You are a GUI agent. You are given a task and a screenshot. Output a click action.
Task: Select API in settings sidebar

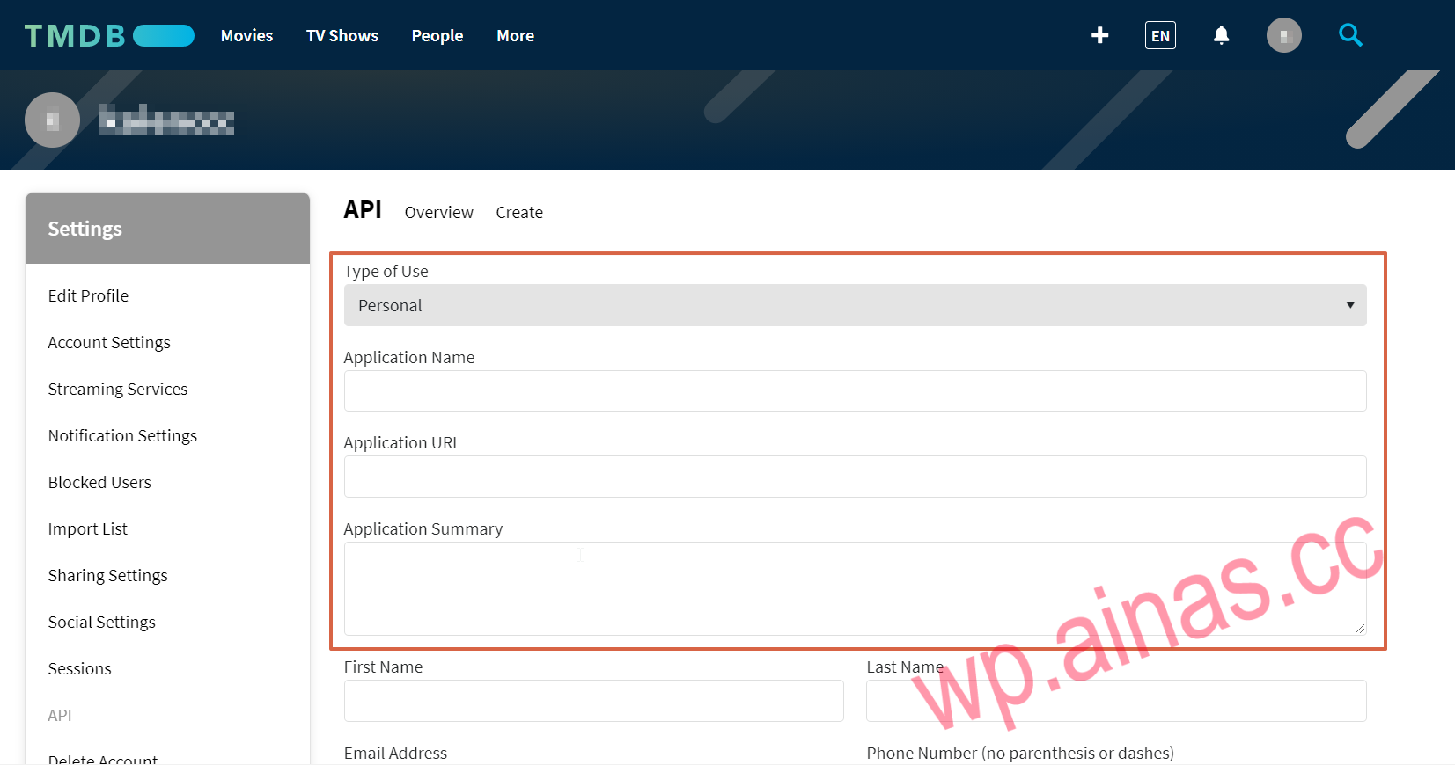[60, 716]
